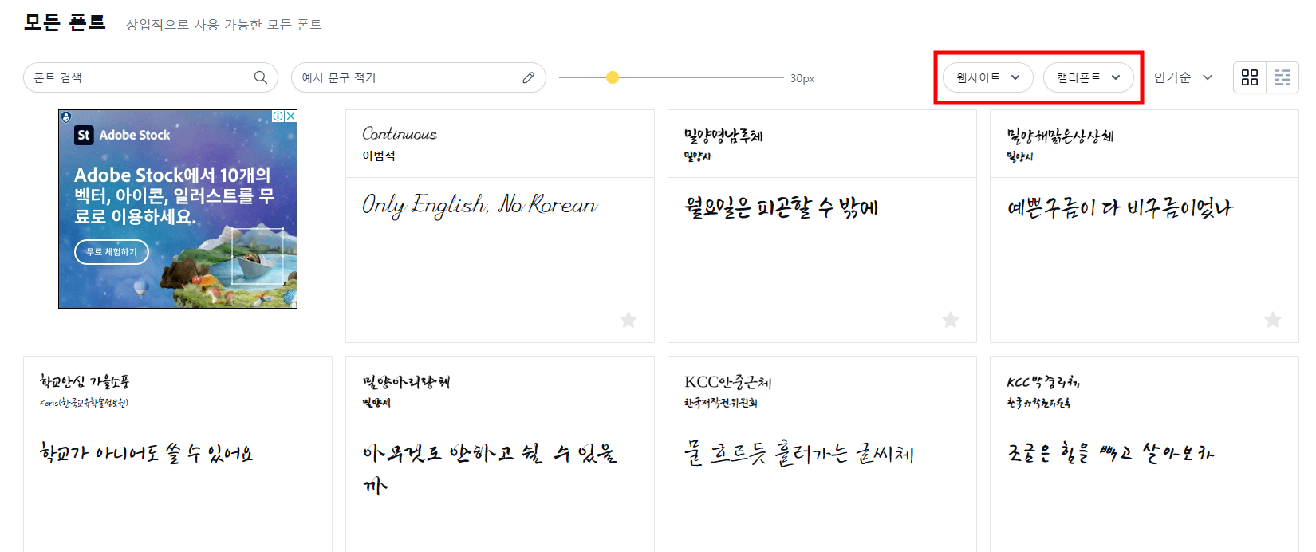The image size is (1316, 552).
Task: Open the Continuous font title
Action: 400,134
